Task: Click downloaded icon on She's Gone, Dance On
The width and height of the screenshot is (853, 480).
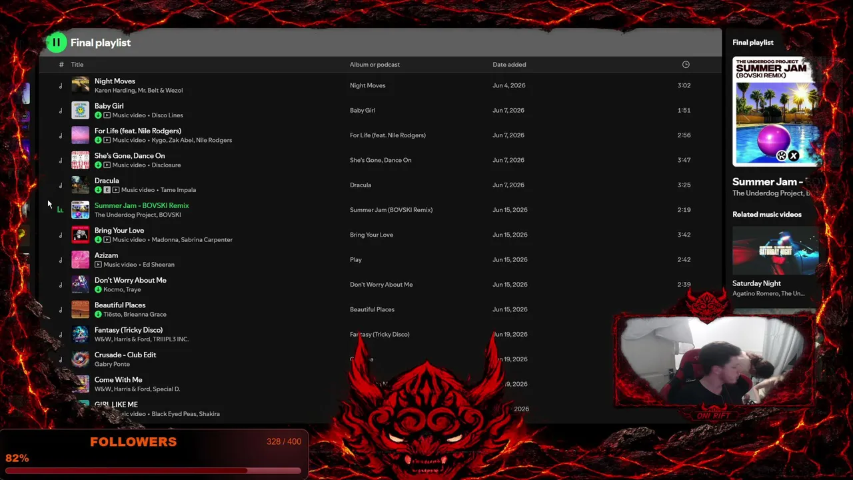Action: [98, 165]
